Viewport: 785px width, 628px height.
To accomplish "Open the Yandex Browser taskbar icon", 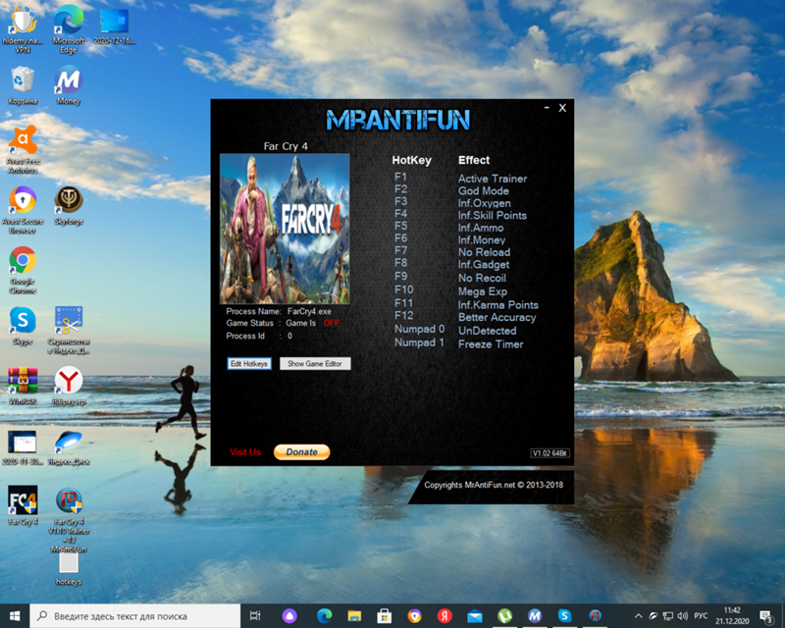I will click(445, 616).
